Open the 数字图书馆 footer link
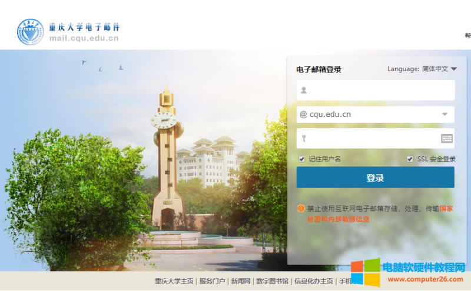This screenshot has height=291, width=471. pos(273,282)
